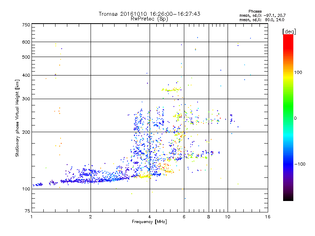Click the 'Frequency [MHz]' axis label
Viewport: 315px width, 236px height.
point(149,222)
